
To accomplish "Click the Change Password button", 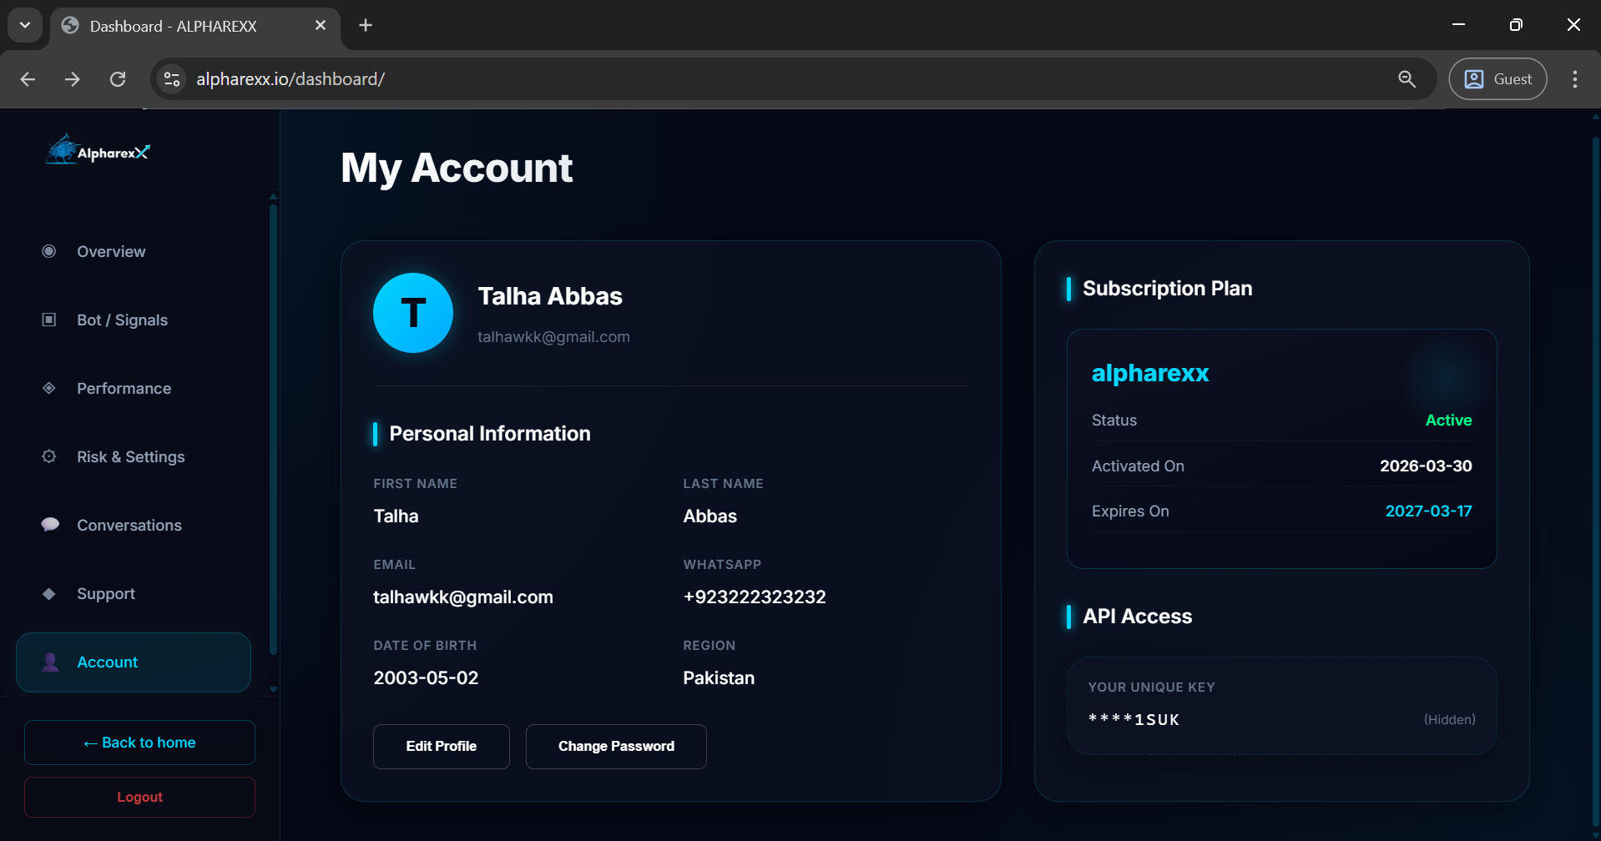I will pyautogui.click(x=616, y=746).
